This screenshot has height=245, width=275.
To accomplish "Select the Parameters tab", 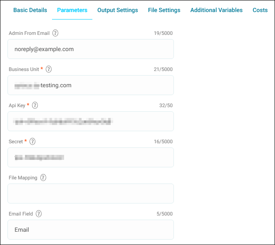I will pyautogui.click(x=72, y=10).
